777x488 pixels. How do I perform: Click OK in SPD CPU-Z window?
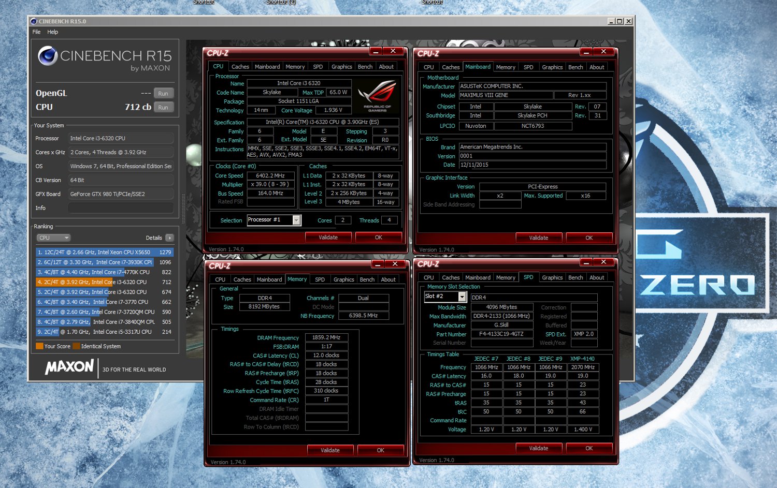(x=589, y=448)
